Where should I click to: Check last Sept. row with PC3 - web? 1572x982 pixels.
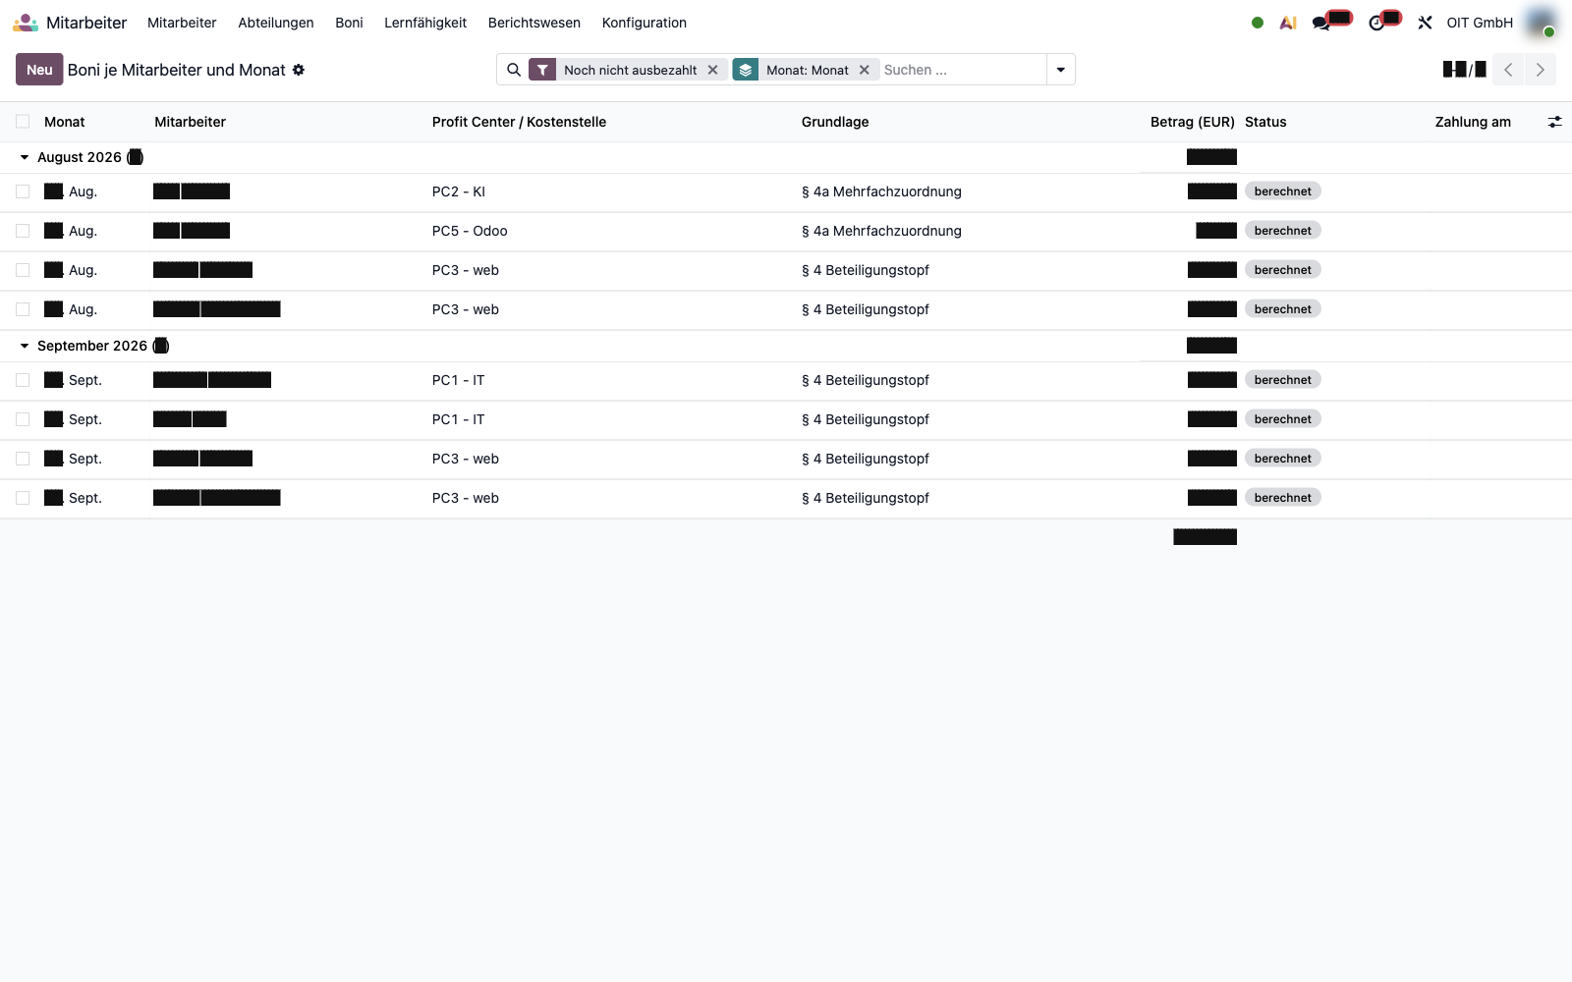pos(23,498)
